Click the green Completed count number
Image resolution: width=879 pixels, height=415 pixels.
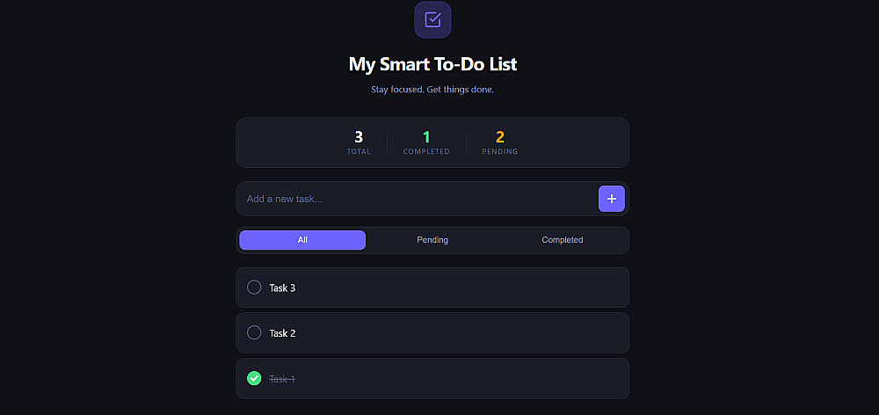pos(426,137)
